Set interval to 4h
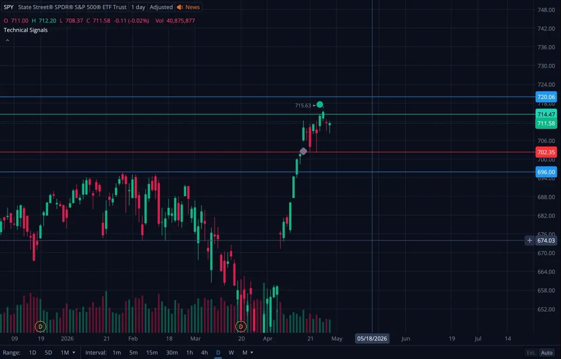Screen dimensions: 561x359 click(x=204, y=352)
